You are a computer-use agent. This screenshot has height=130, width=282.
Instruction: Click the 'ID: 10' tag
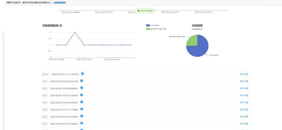click(x=45, y=74)
